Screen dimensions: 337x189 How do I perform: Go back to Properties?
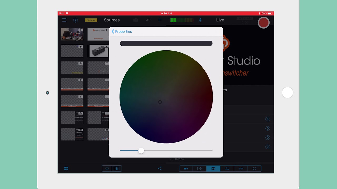(x=122, y=31)
